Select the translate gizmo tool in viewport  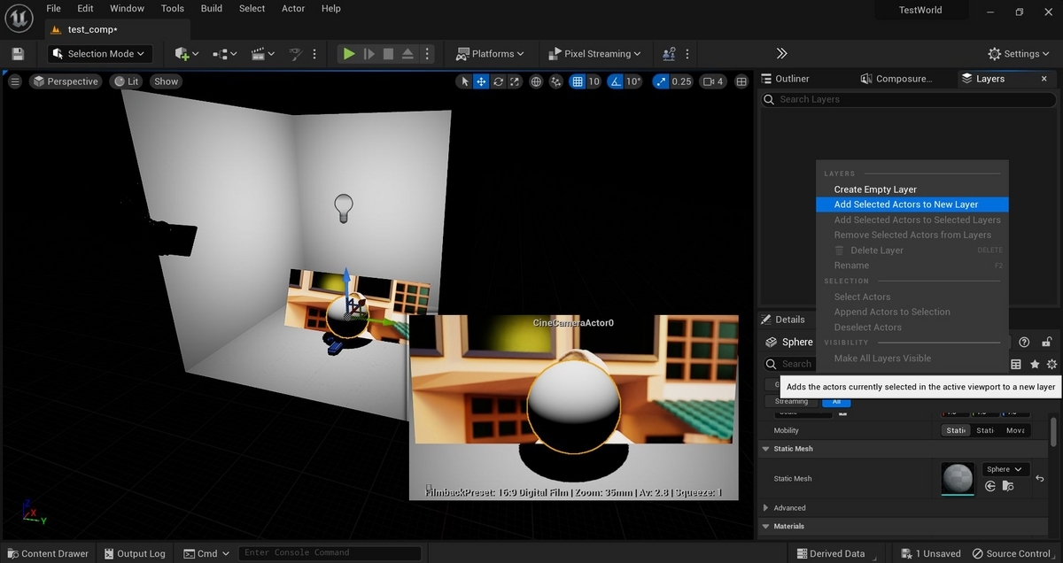coord(481,81)
